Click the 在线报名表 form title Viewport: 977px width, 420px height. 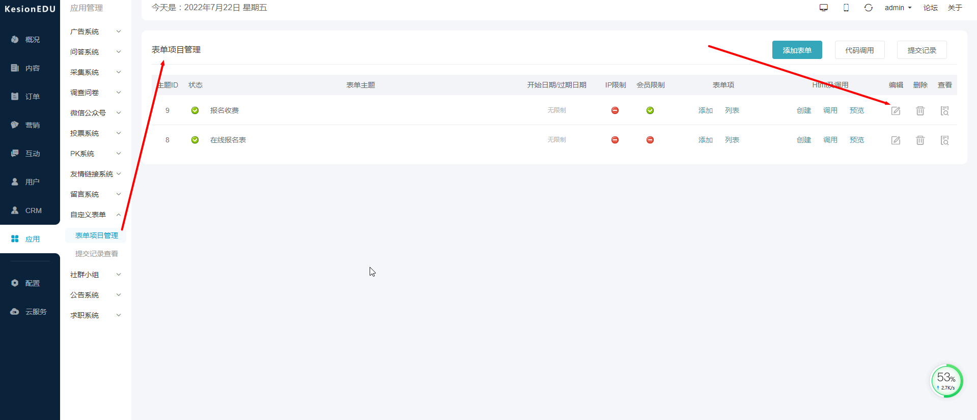pos(228,140)
